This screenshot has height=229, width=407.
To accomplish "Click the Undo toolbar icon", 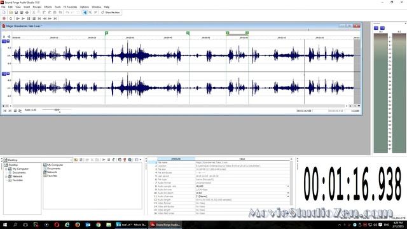I will pos(67,12).
